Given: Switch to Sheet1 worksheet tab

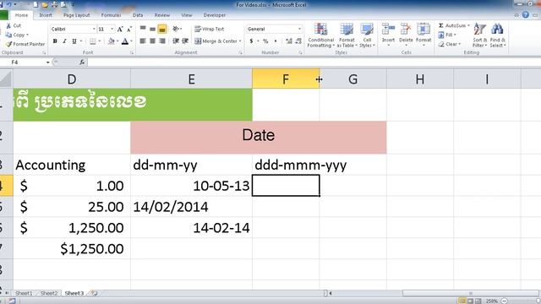Looking at the screenshot, I should (24, 293).
